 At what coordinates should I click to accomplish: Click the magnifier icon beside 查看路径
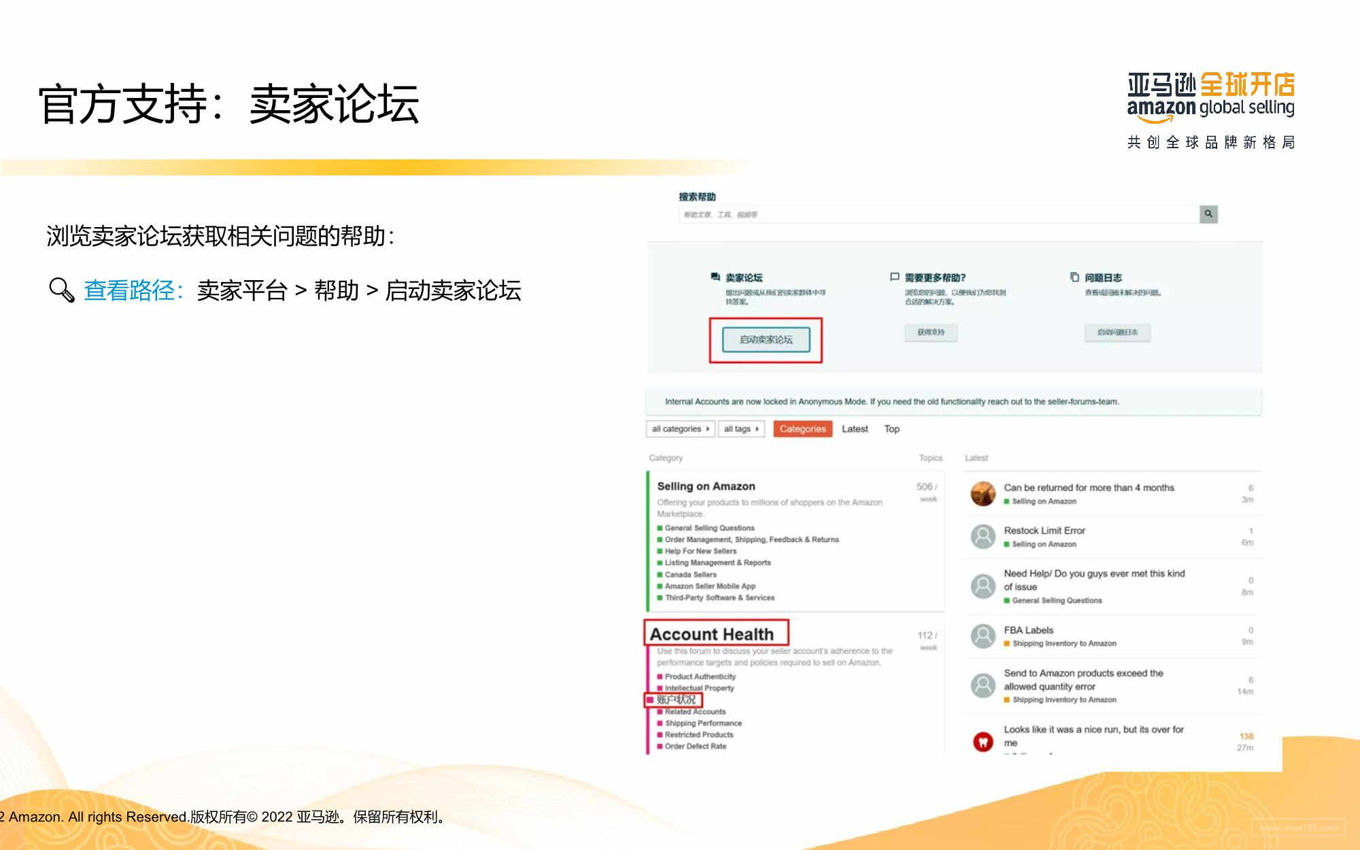62,290
